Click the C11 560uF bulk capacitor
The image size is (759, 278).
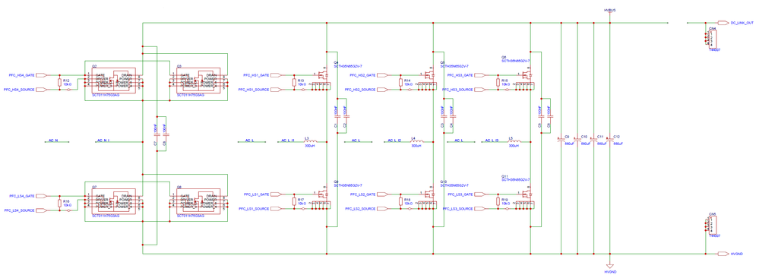pos(594,139)
